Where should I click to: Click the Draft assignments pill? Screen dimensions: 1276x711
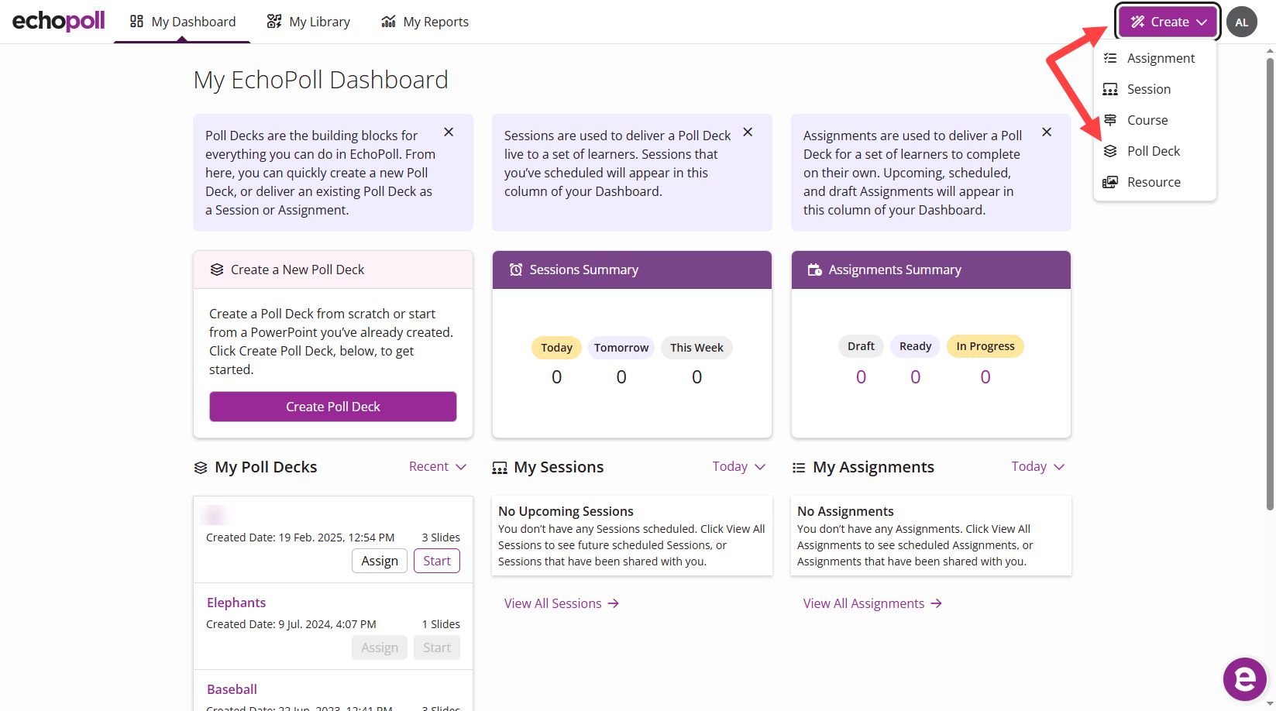861,346
